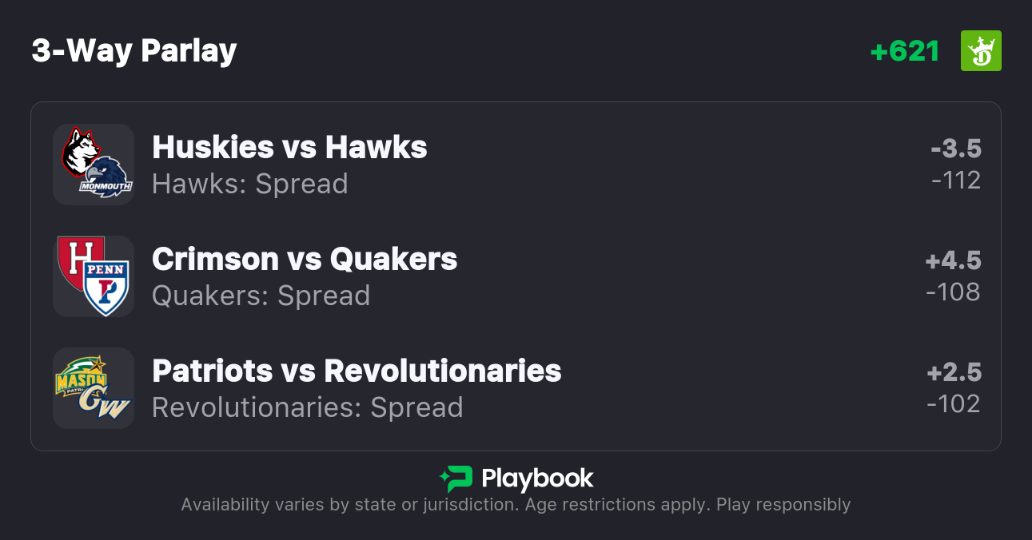Click the Quakers: Spread bet label
Image resolution: width=1032 pixels, height=540 pixels.
(261, 296)
